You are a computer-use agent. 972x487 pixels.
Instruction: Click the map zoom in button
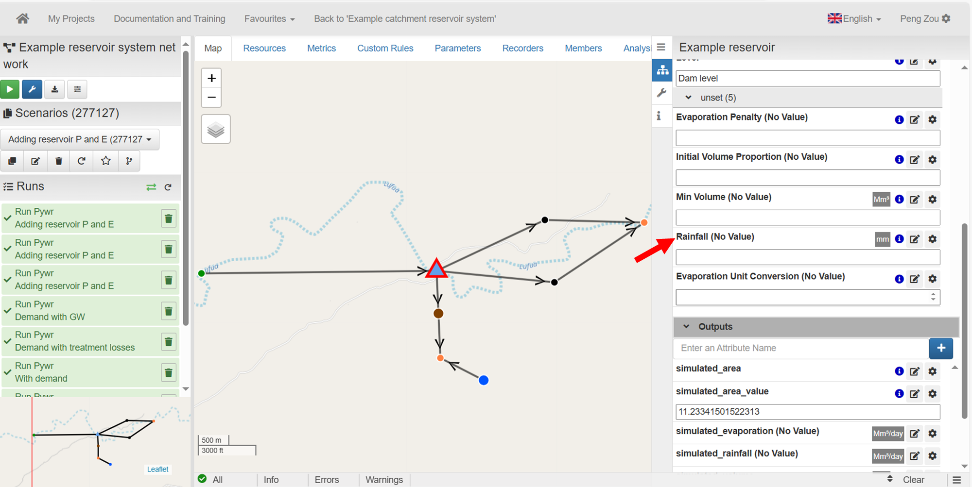tap(211, 78)
